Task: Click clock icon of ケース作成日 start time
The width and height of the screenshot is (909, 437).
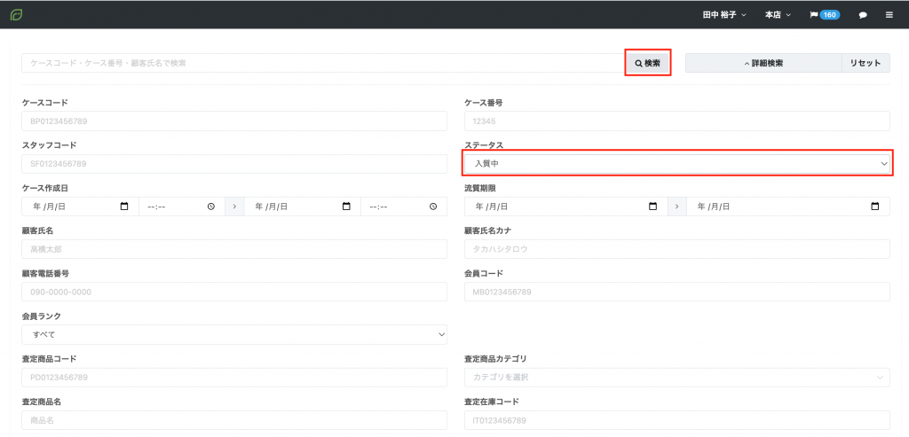Action: point(211,207)
